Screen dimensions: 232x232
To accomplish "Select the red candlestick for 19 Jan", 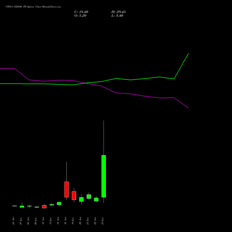I will click(x=74, y=195).
